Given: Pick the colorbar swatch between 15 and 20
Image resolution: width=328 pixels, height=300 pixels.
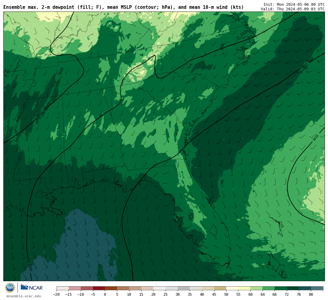Looking at the screenshot, I should click(148, 288).
